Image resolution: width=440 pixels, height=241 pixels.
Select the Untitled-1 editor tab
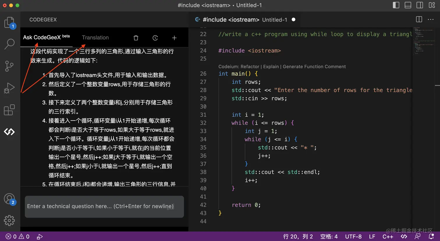[274, 20]
